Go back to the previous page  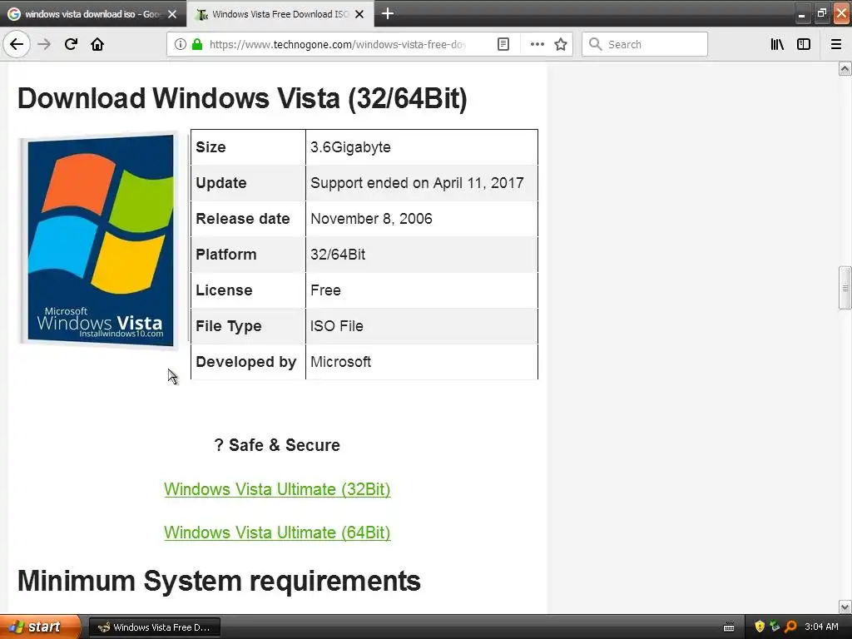pyautogui.click(x=17, y=44)
